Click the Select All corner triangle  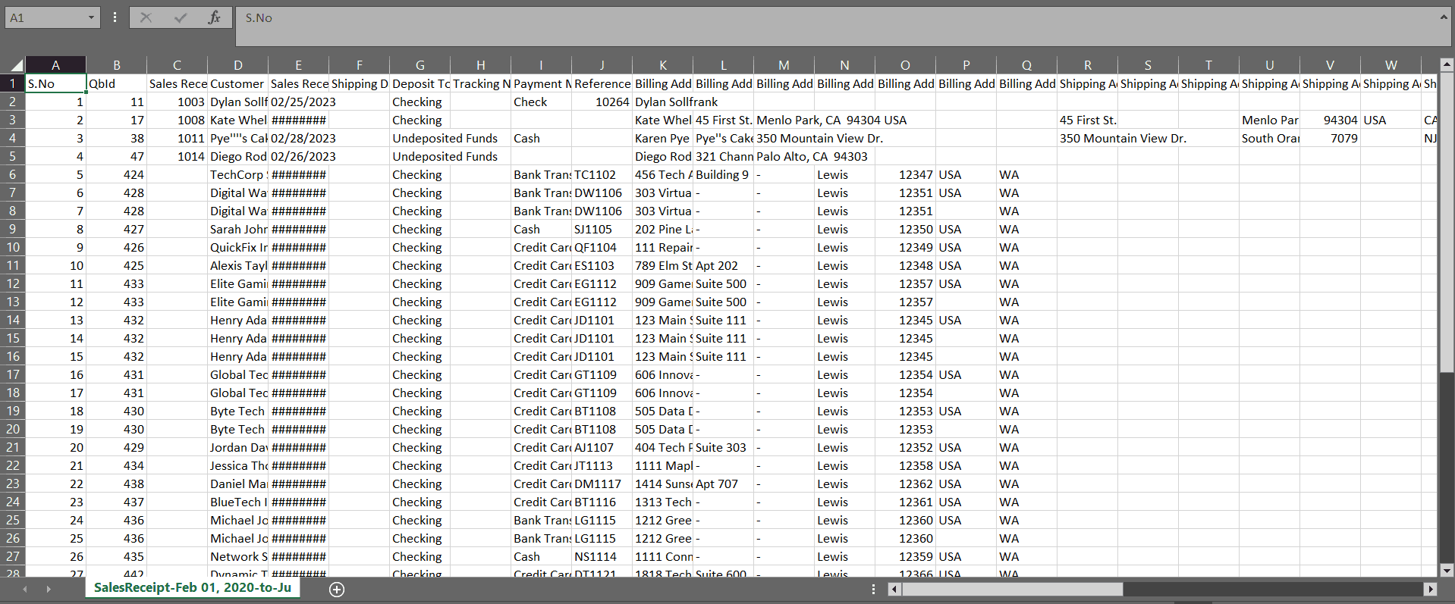[x=17, y=66]
